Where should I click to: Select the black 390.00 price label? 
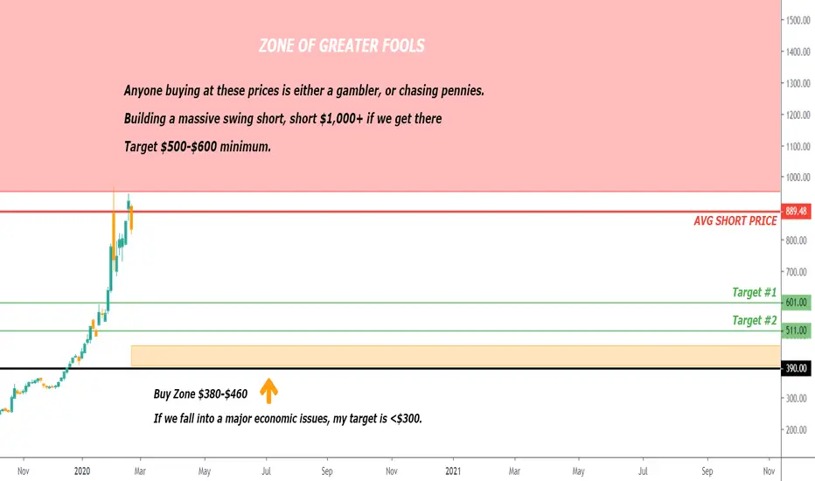[796, 369]
